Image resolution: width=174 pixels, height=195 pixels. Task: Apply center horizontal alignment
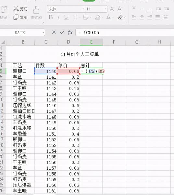[x=142, y=17]
